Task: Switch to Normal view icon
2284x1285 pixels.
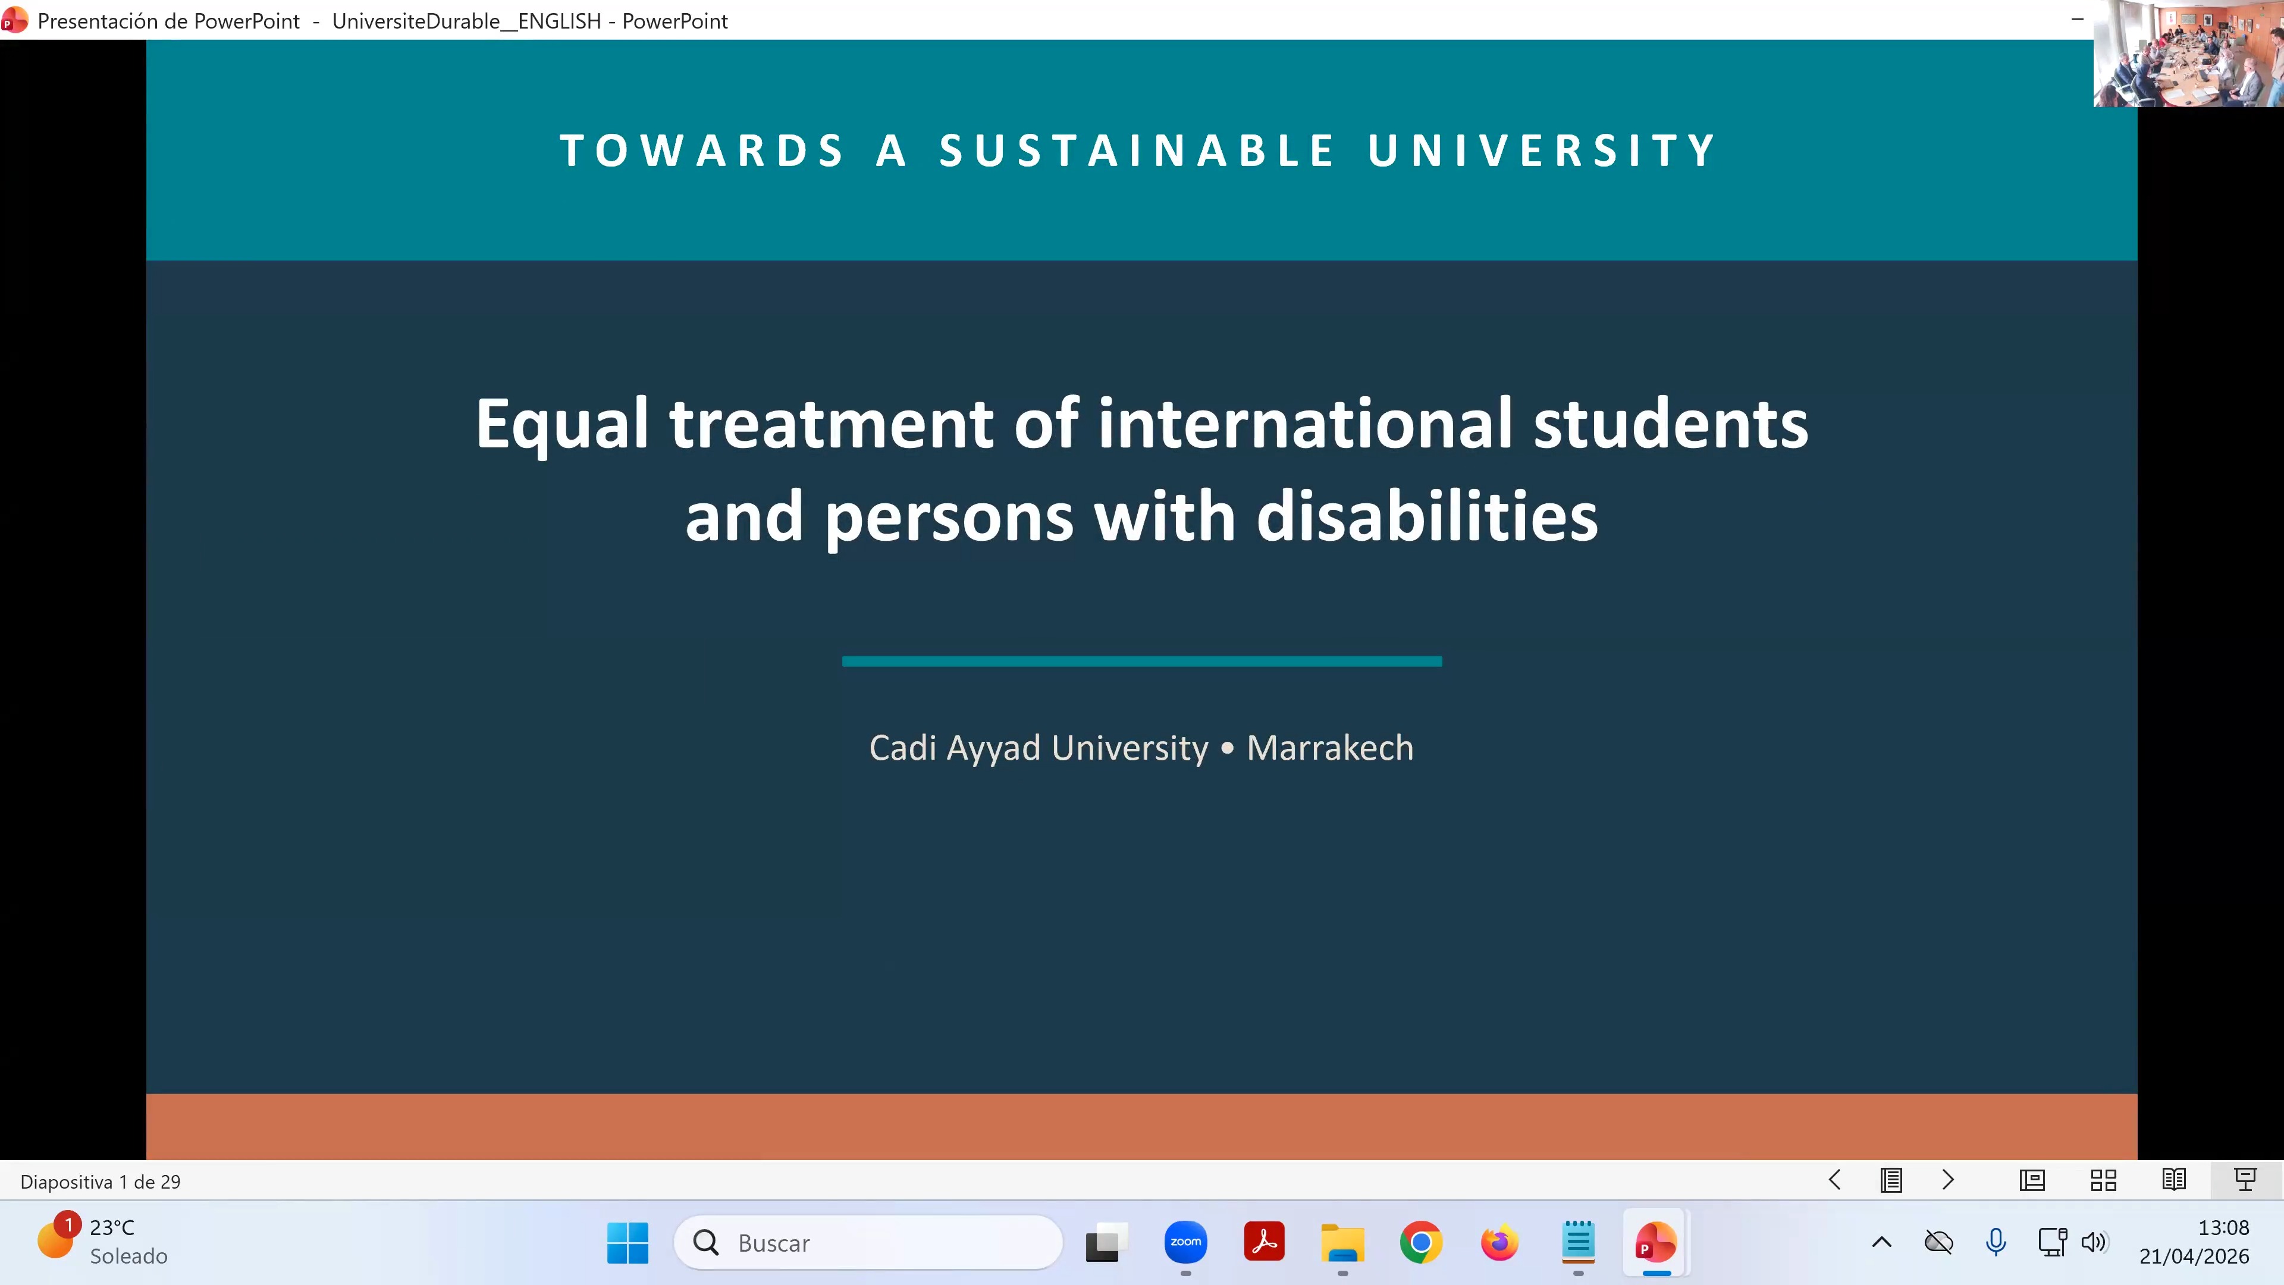Action: [x=2032, y=1180]
